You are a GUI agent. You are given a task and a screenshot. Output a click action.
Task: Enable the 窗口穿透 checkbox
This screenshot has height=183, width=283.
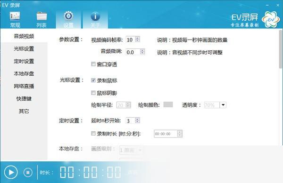click(x=93, y=64)
